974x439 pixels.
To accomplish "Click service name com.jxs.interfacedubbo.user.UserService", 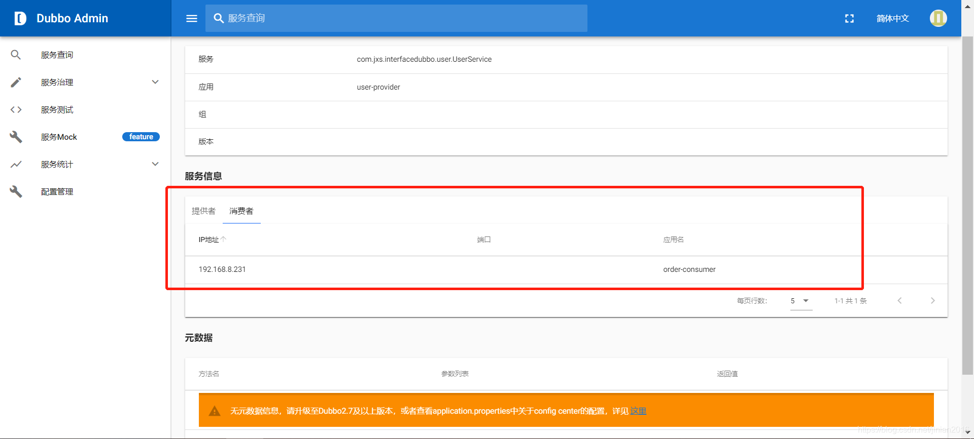I will point(424,59).
